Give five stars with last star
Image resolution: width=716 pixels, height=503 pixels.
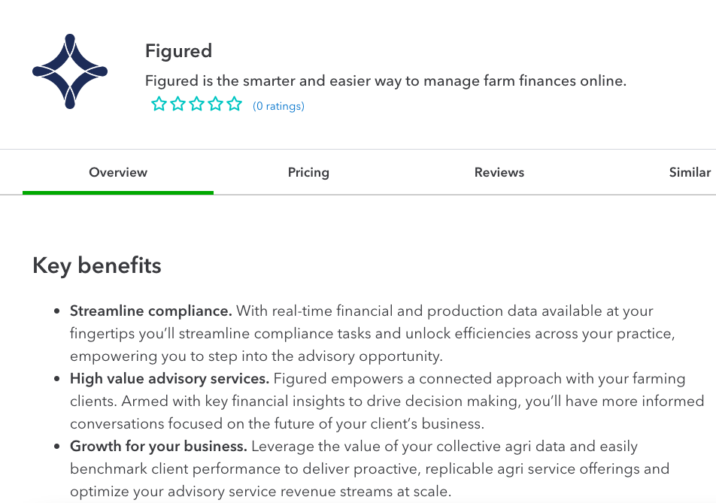click(x=235, y=105)
